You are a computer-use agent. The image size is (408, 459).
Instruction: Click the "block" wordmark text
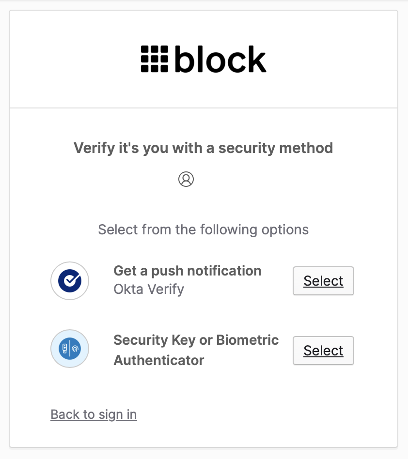(220, 59)
